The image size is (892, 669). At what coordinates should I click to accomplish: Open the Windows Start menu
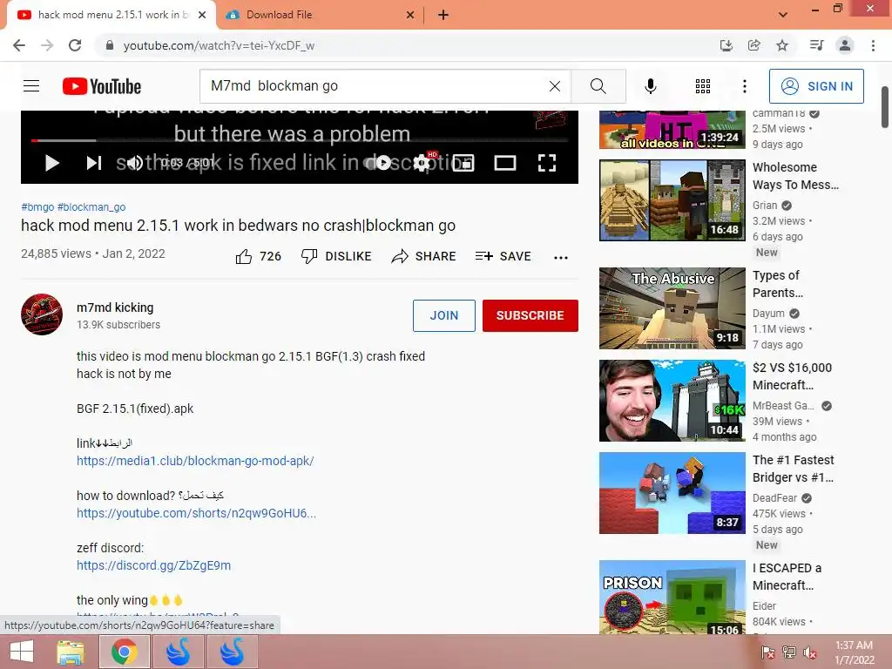tap(22, 652)
